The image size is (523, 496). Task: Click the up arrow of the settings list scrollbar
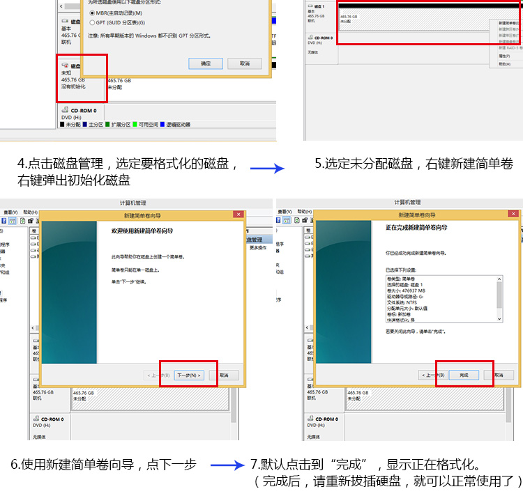pos(499,279)
